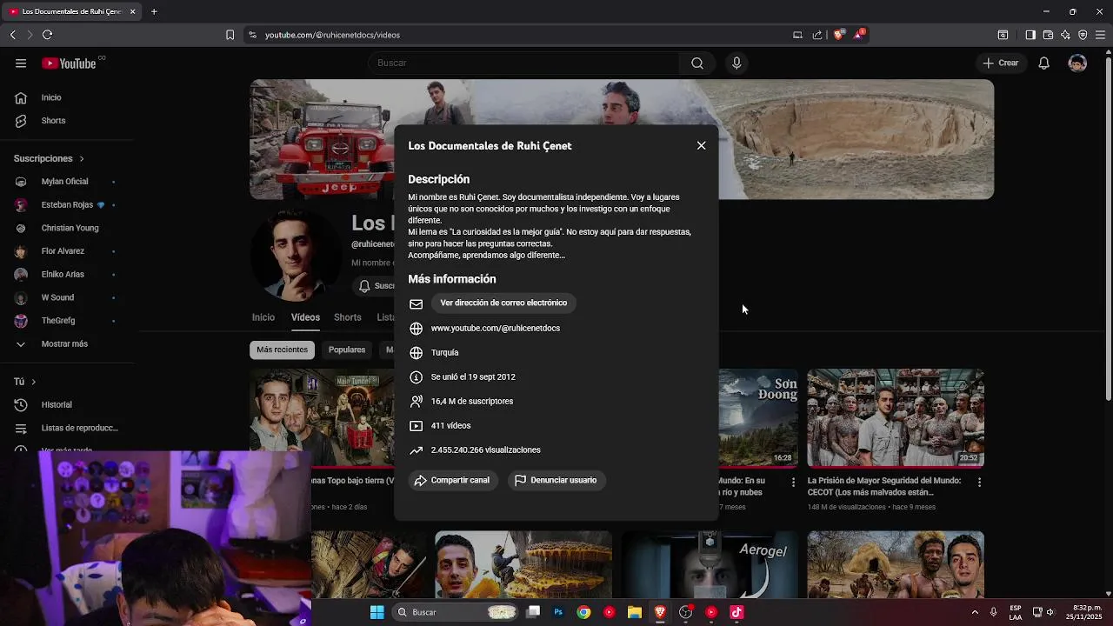Click the magnifier search button
1113x626 pixels.
(x=697, y=63)
